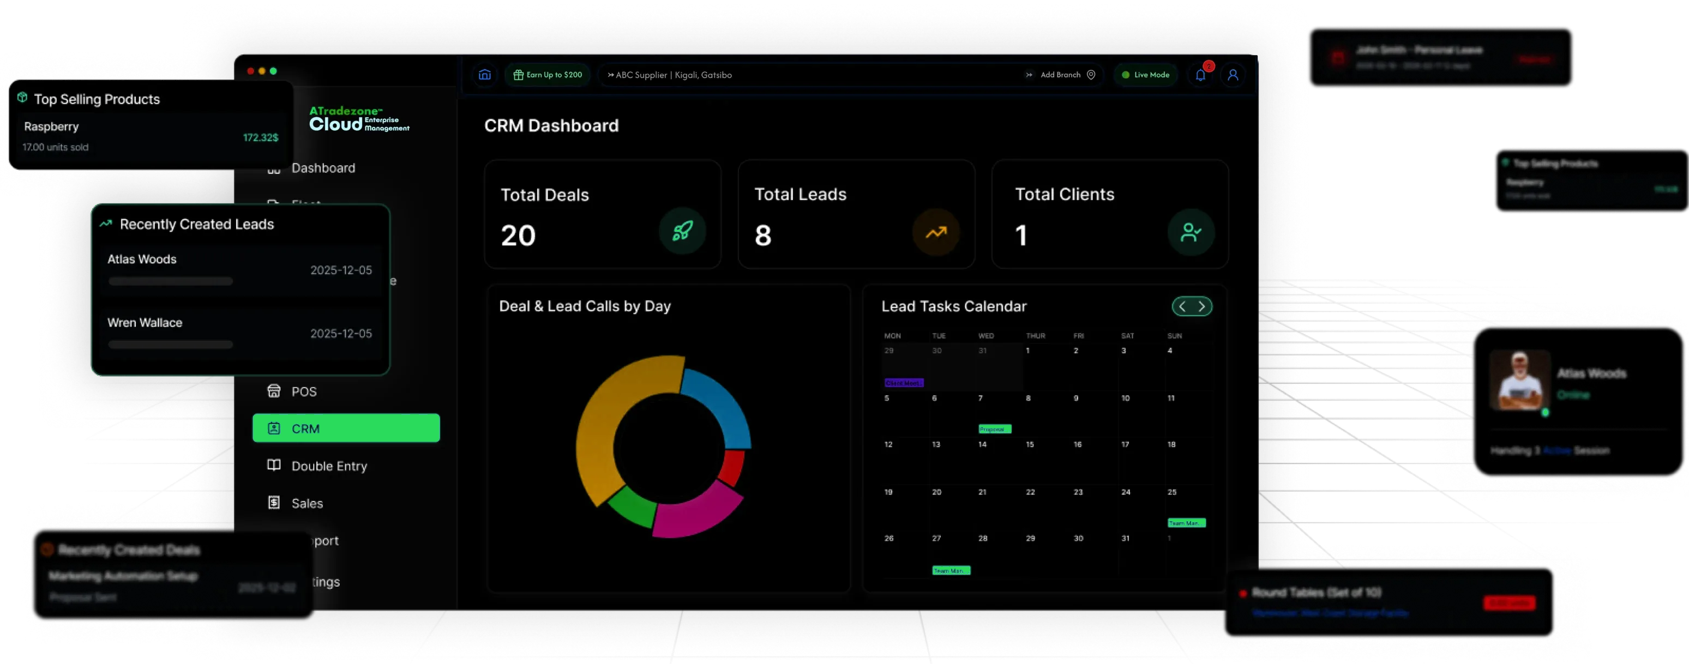
Task: Click the trending arrow icon on Total Leads
Action: pos(936,232)
